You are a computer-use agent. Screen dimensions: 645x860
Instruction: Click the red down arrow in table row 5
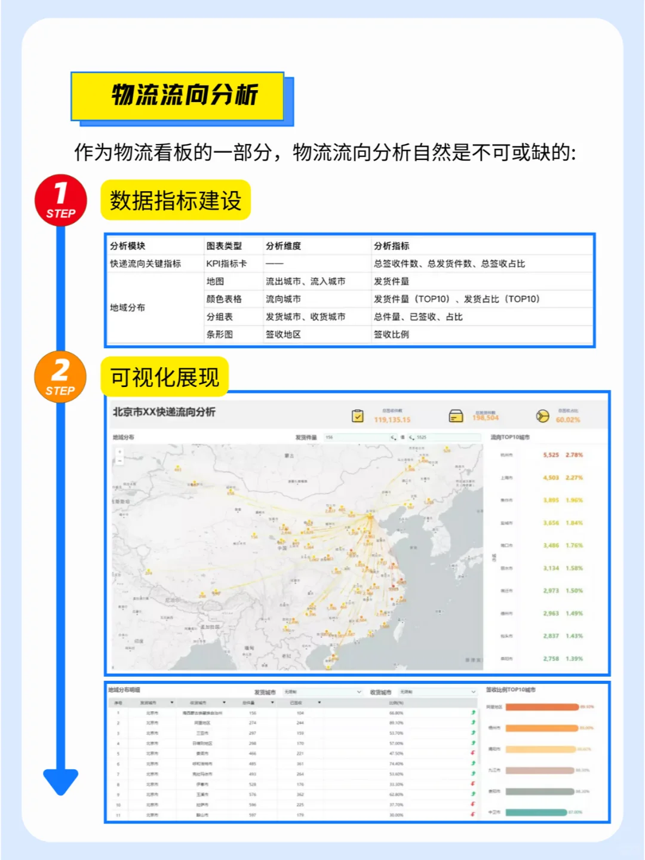click(x=473, y=753)
